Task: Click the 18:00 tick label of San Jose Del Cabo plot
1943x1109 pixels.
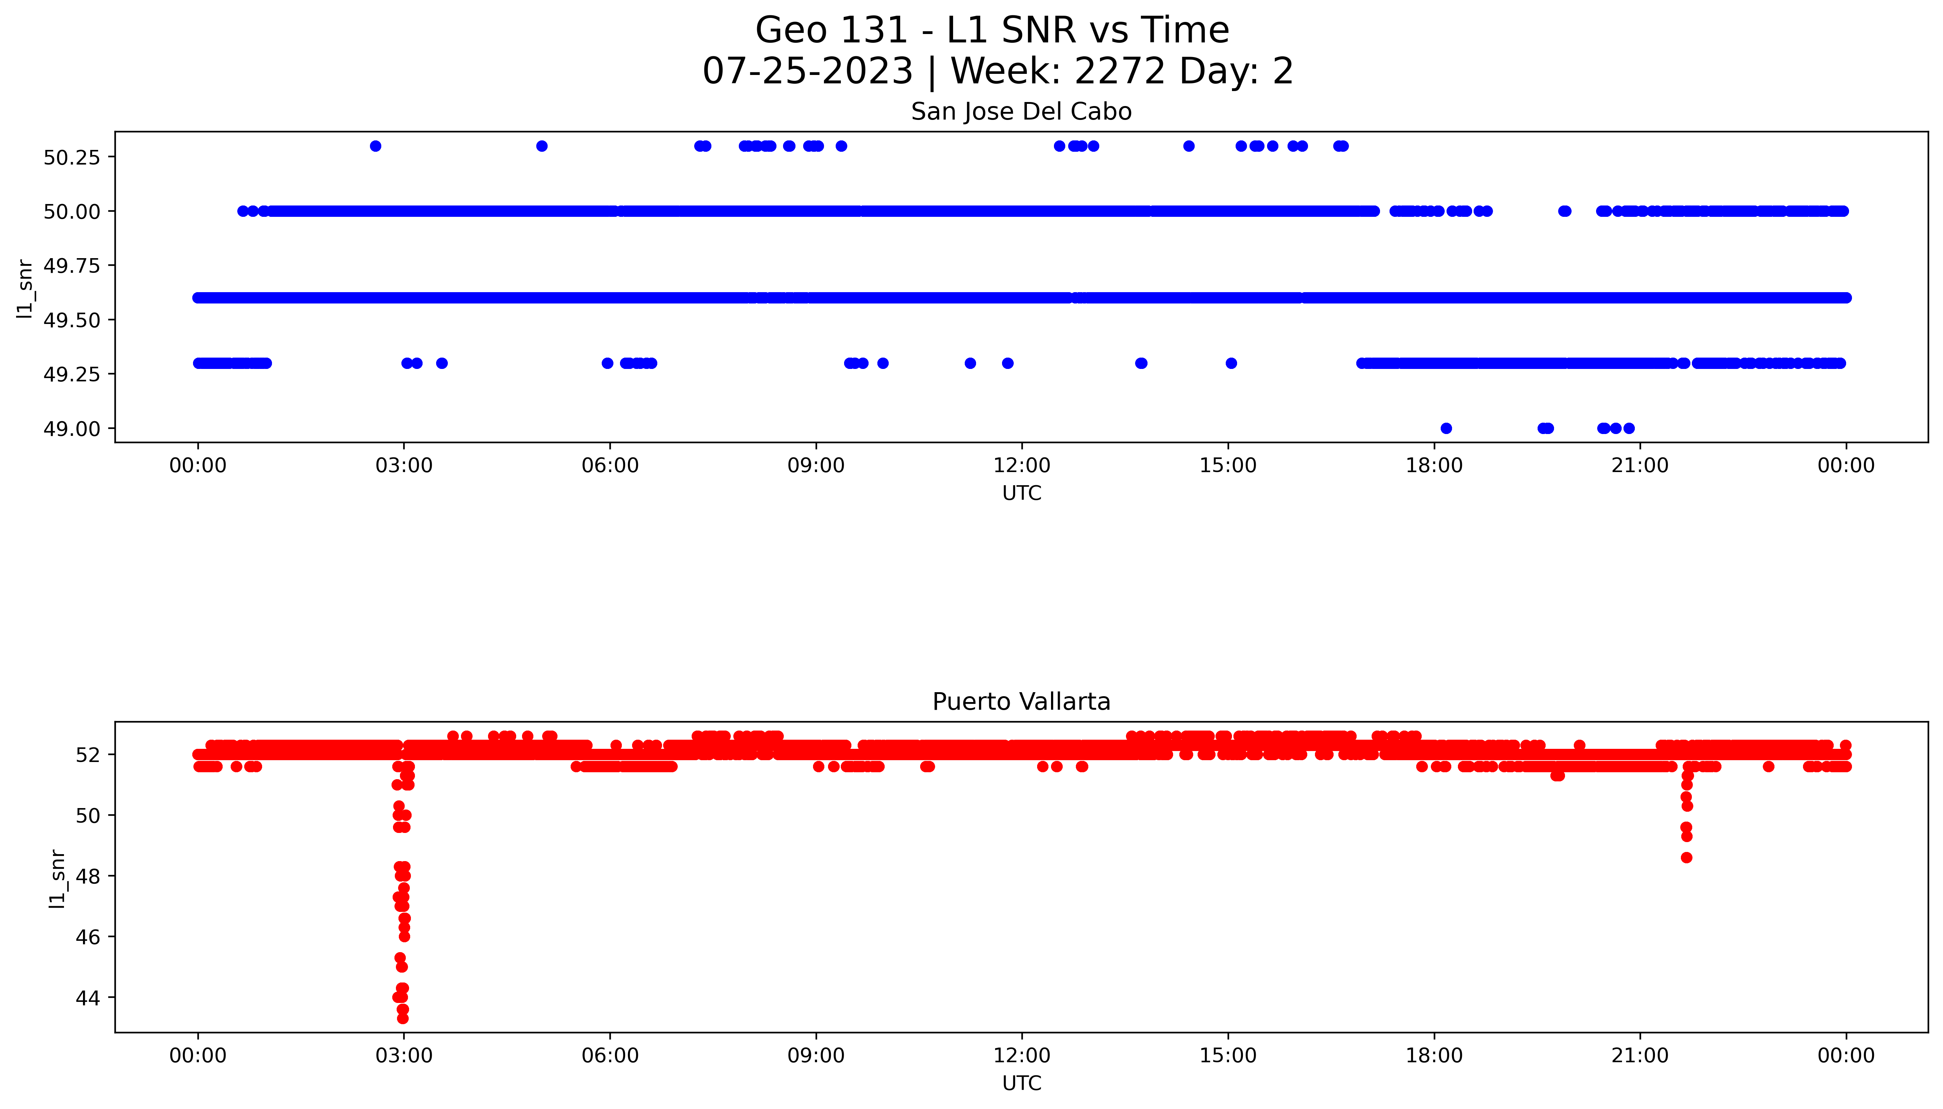Action: tap(1434, 465)
